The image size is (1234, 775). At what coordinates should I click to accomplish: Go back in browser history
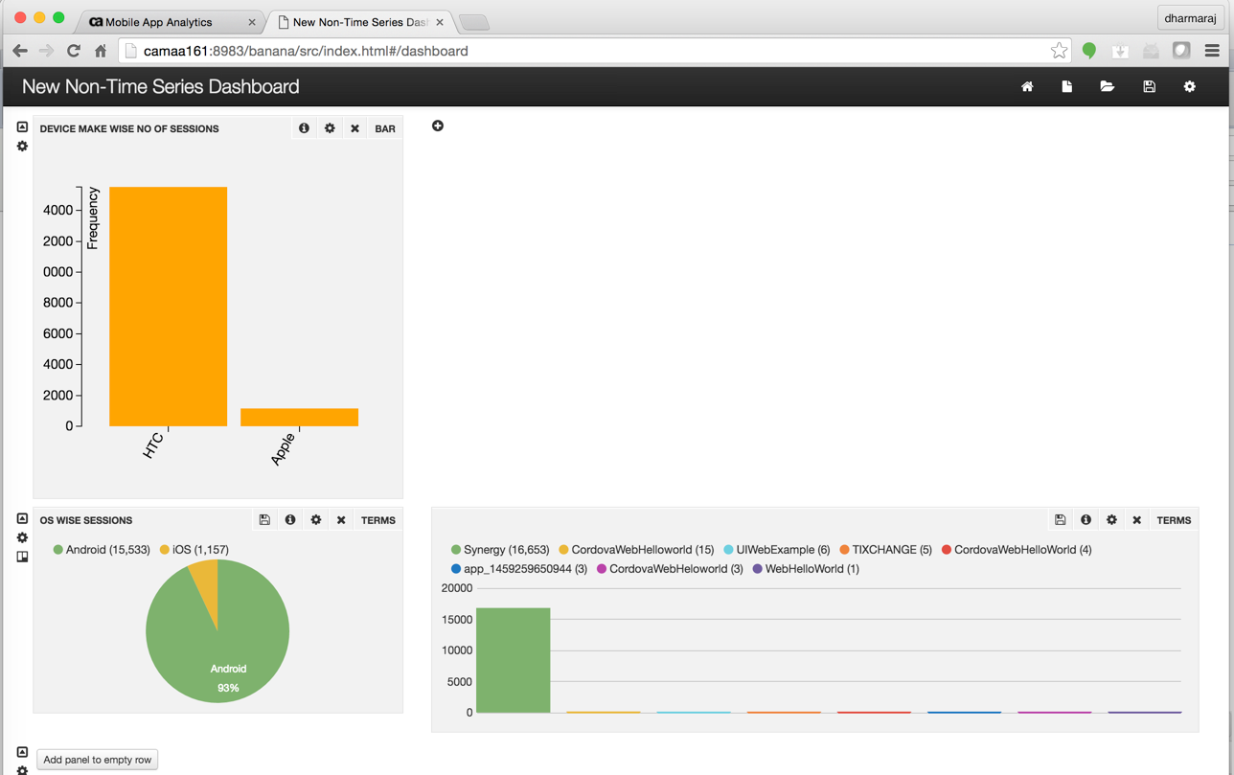(x=20, y=51)
